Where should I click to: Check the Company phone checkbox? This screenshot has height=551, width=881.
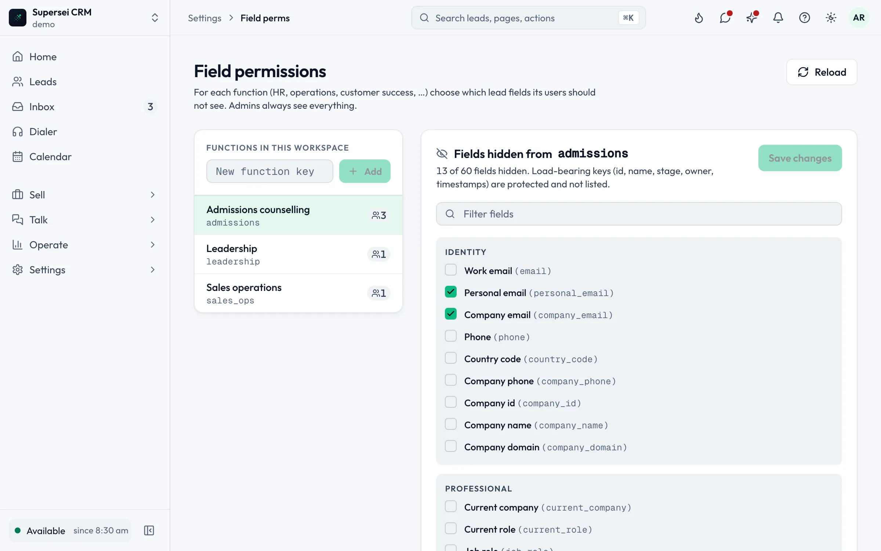coord(451,380)
